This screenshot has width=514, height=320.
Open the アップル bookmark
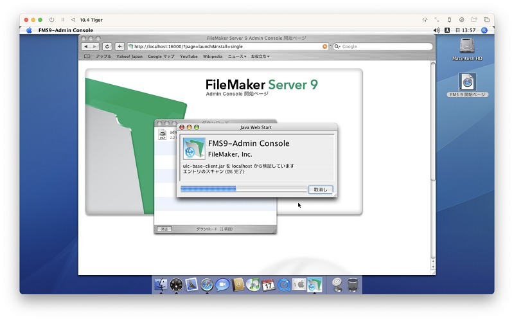coord(103,57)
